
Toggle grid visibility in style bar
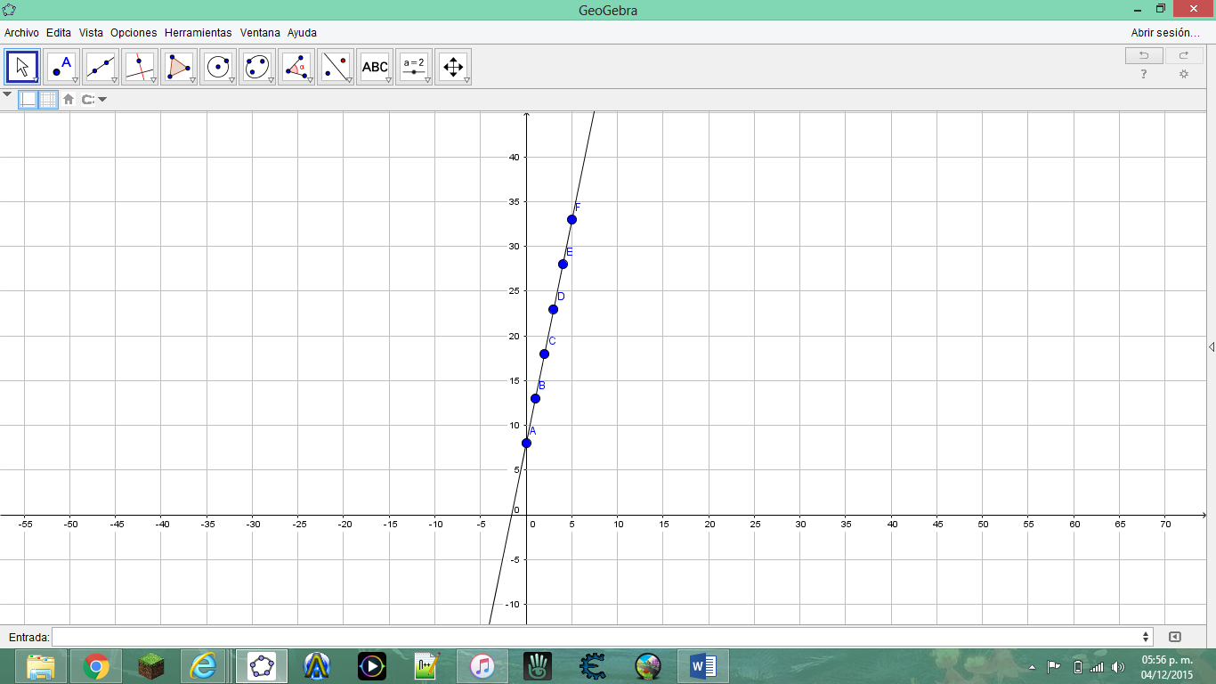[x=48, y=99]
